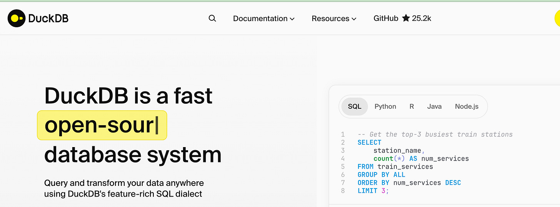
Task: Click the 25.2k star count
Action: click(x=422, y=18)
